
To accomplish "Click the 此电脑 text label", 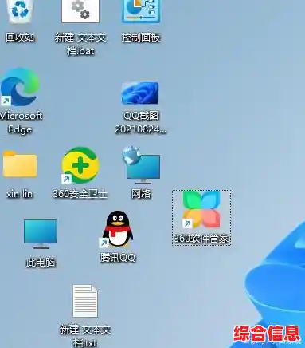I will coord(41,263).
